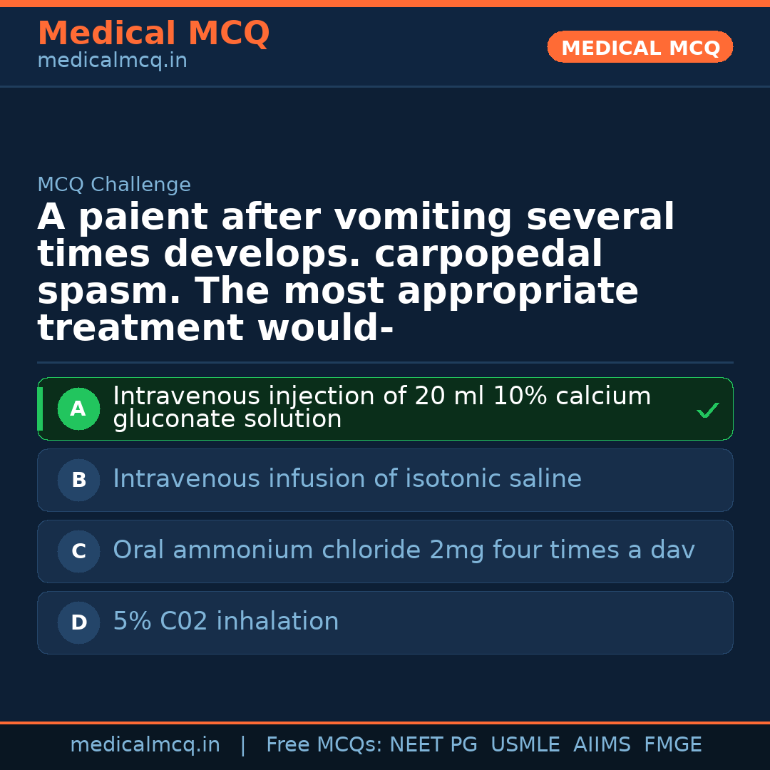This screenshot has width=770, height=770.
Task: Click the AIIMS footer text
Action: [x=602, y=745]
